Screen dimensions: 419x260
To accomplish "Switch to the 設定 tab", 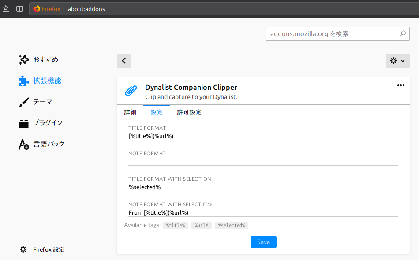I will (x=156, y=112).
